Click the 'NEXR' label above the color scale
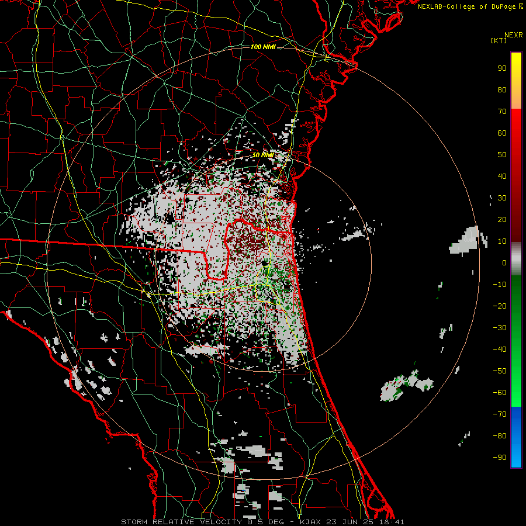The width and height of the screenshot is (526, 526). 514,35
